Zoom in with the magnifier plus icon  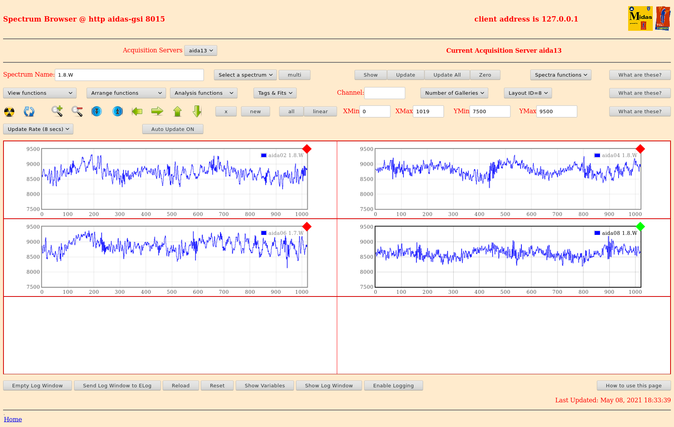(57, 111)
